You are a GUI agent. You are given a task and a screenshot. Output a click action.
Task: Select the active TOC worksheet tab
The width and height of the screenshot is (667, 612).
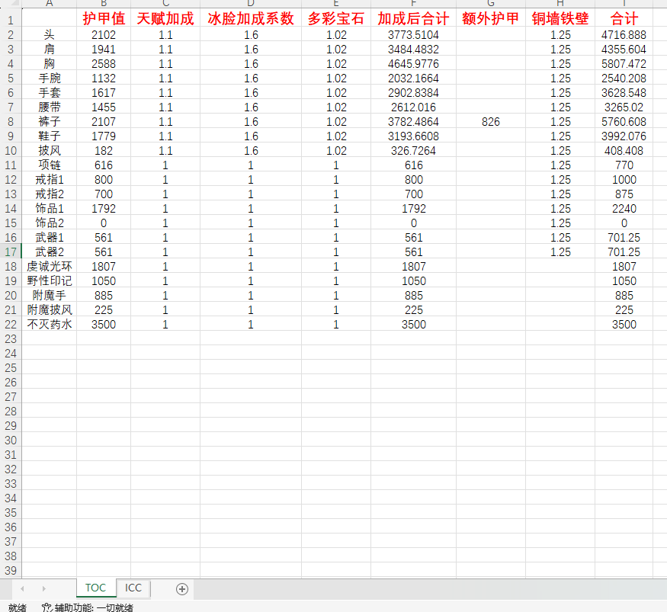point(95,588)
